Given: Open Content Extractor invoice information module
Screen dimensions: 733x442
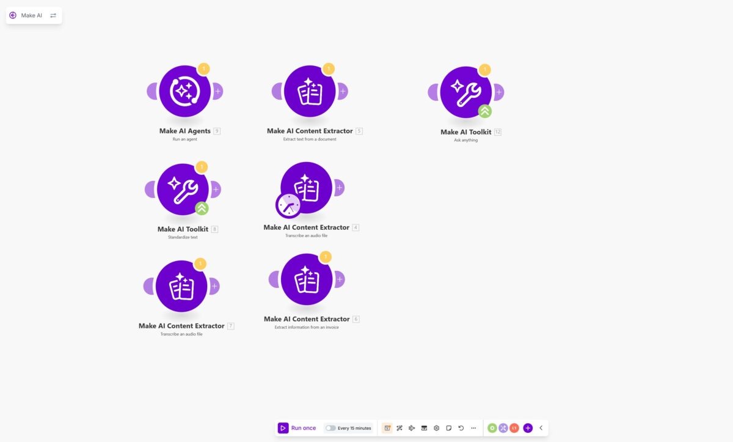Looking at the screenshot, I should pyautogui.click(x=307, y=279).
